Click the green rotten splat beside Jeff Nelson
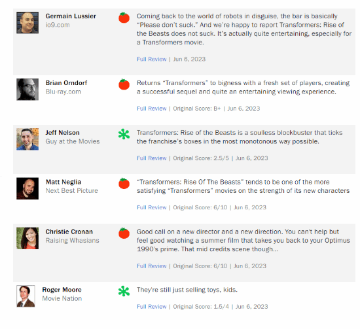360x329 pixels. coord(124,134)
